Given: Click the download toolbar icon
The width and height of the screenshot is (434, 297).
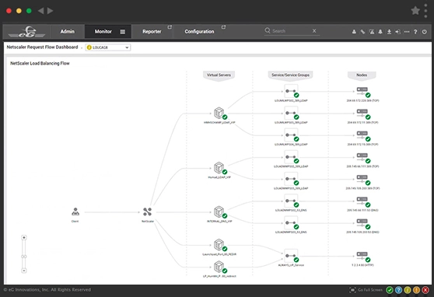Looking at the screenshot, I should 389,32.
